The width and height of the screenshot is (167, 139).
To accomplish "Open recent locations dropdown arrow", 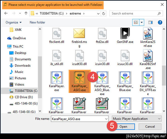I will [x=20, y=14].
